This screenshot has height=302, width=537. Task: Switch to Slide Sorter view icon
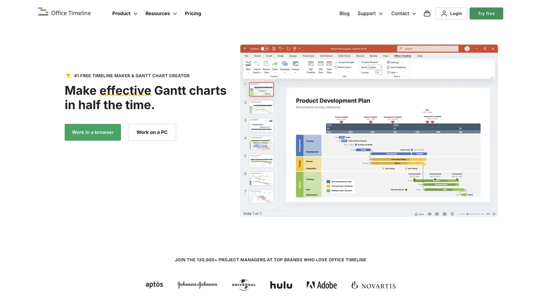click(437, 214)
